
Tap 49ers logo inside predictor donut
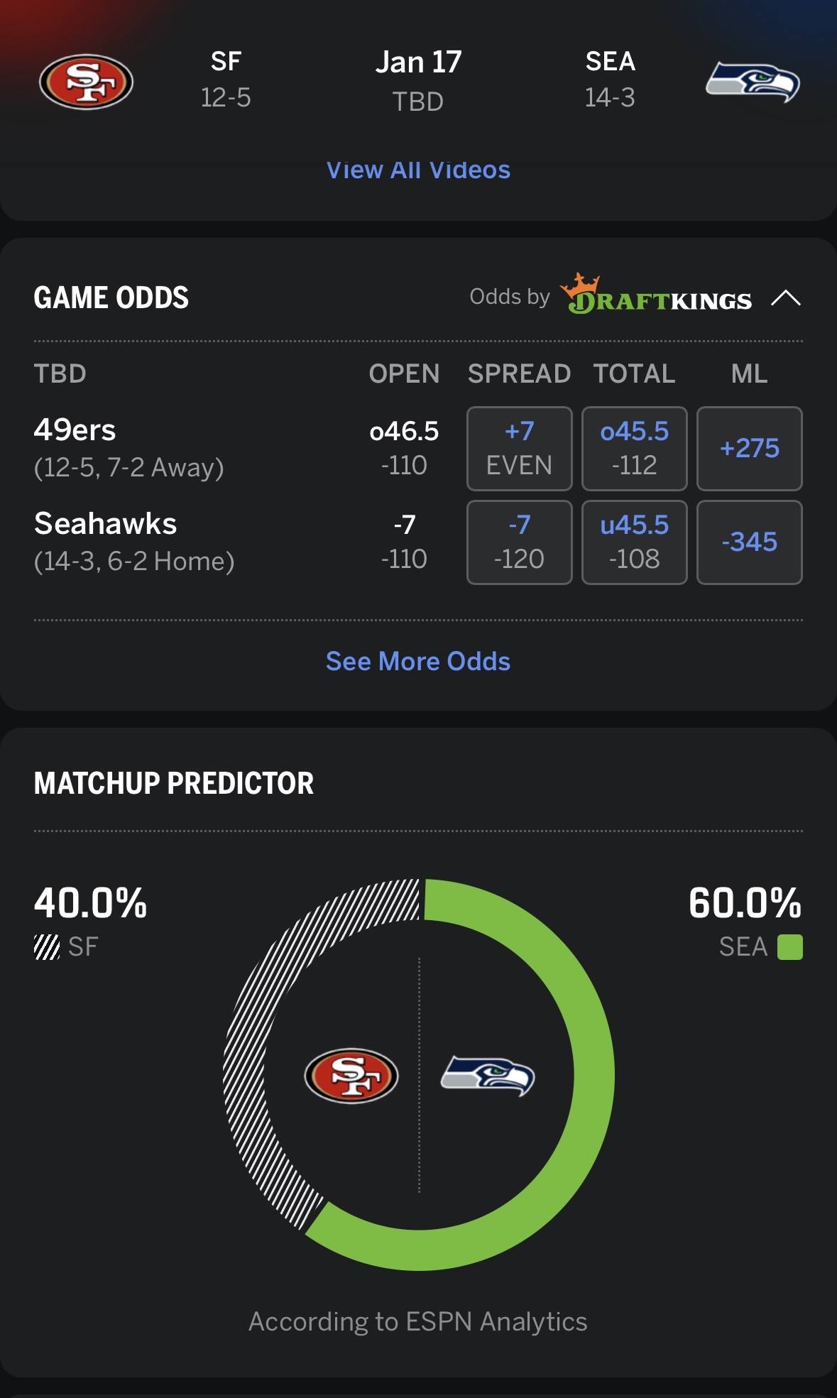[351, 1076]
